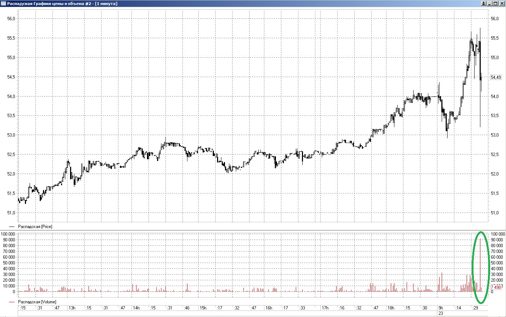Click the window title bar text
Screen dimensions: 506x317
[x=62, y=4]
